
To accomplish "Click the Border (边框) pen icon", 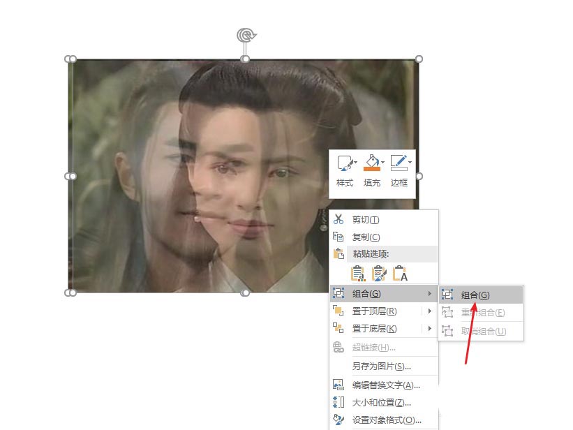I will tap(399, 163).
